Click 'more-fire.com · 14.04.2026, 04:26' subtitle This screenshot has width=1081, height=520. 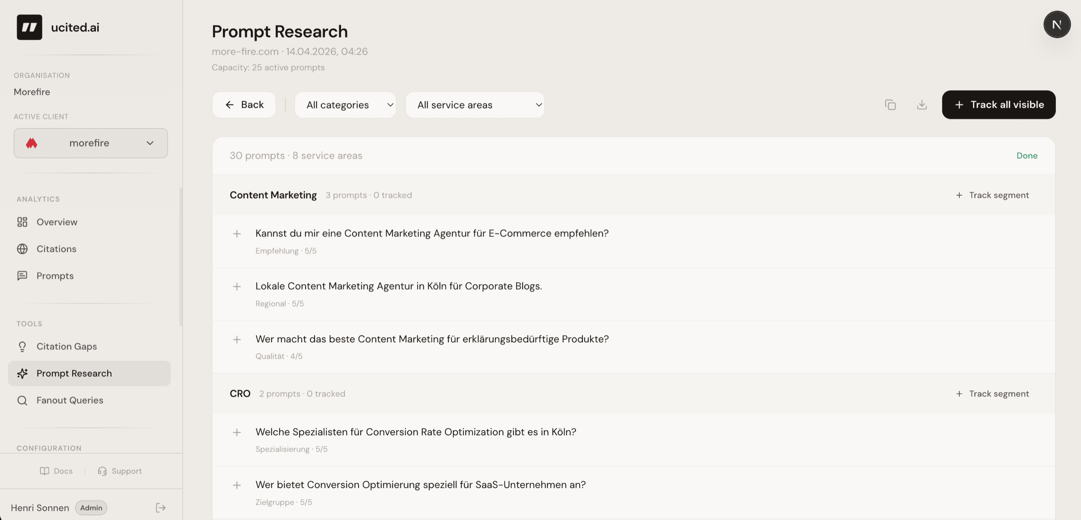pyautogui.click(x=290, y=51)
